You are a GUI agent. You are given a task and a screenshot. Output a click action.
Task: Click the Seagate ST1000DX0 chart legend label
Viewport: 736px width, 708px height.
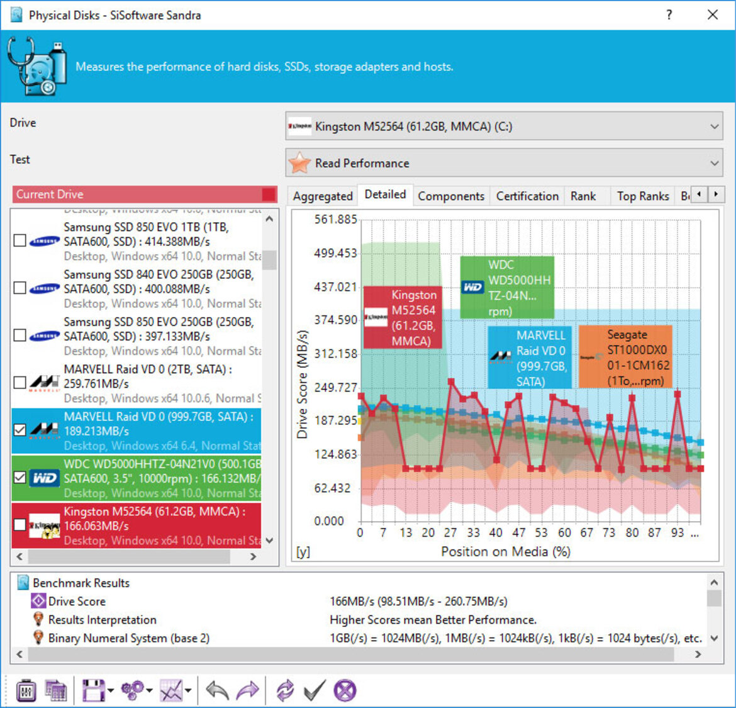(626, 357)
